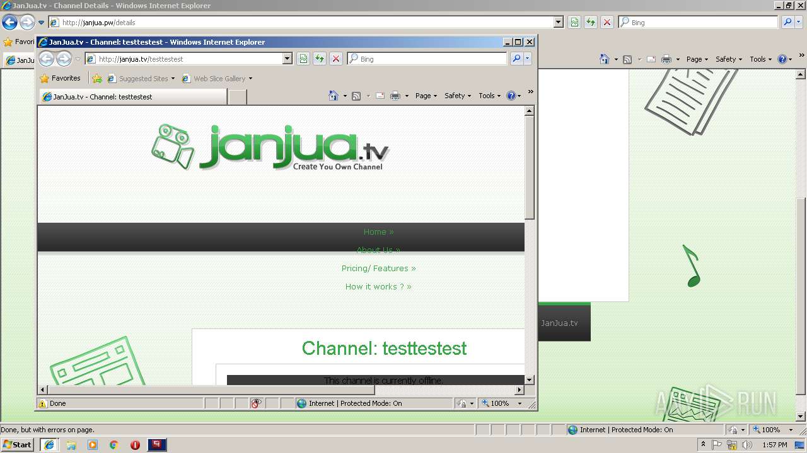Open address bar dropdown in background window
The width and height of the screenshot is (807, 453).
[x=559, y=22]
